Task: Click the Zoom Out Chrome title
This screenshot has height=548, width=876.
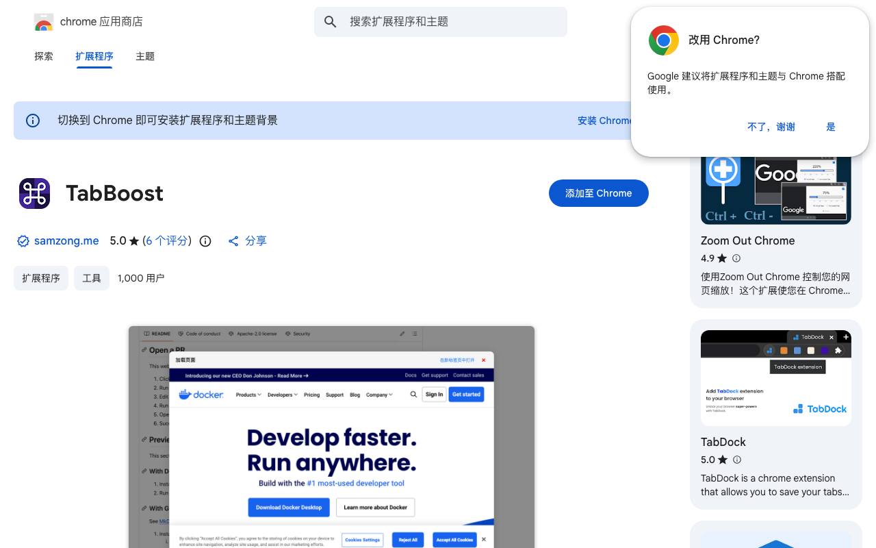Action: [748, 240]
